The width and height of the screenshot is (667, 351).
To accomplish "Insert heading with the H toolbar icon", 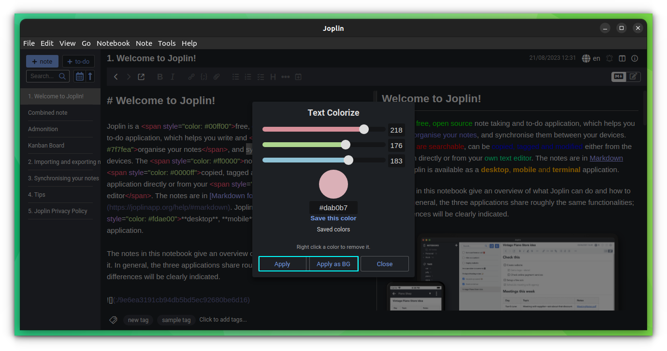I will [x=273, y=77].
